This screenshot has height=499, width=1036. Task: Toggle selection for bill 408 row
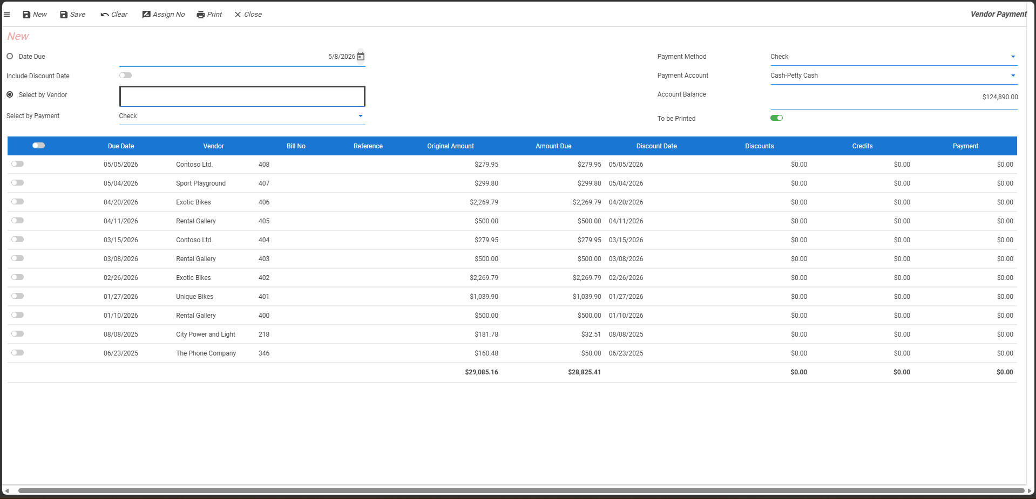pos(17,164)
